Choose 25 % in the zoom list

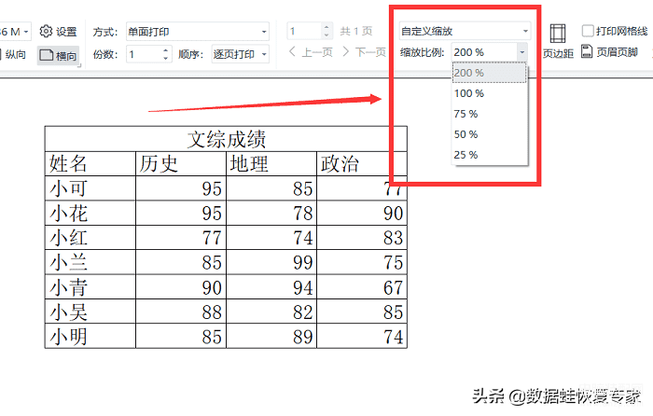coord(490,155)
